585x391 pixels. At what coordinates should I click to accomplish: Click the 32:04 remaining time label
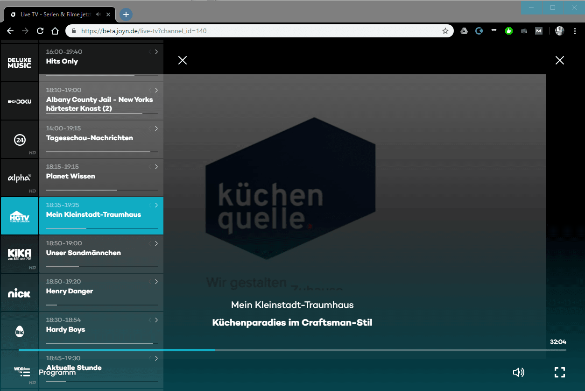click(x=558, y=341)
